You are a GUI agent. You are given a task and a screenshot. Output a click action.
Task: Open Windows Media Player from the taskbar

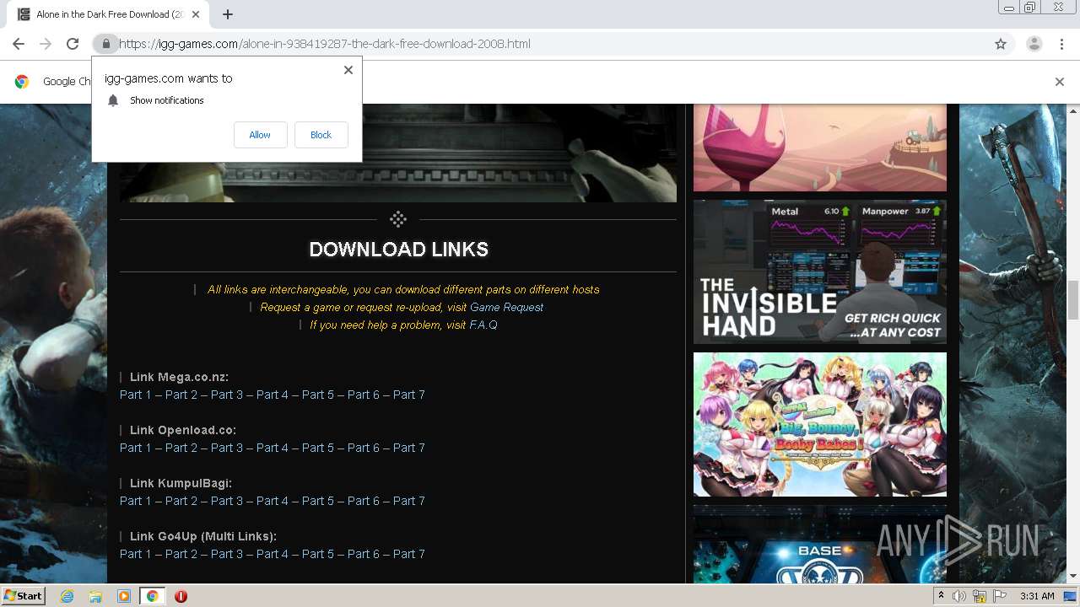(x=124, y=596)
